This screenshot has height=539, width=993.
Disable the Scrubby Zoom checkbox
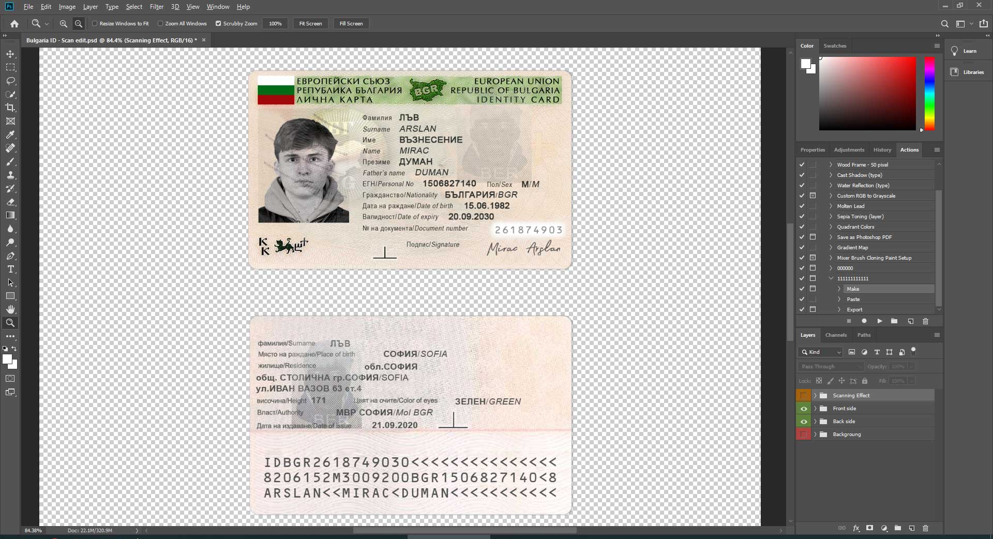(x=218, y=24)
